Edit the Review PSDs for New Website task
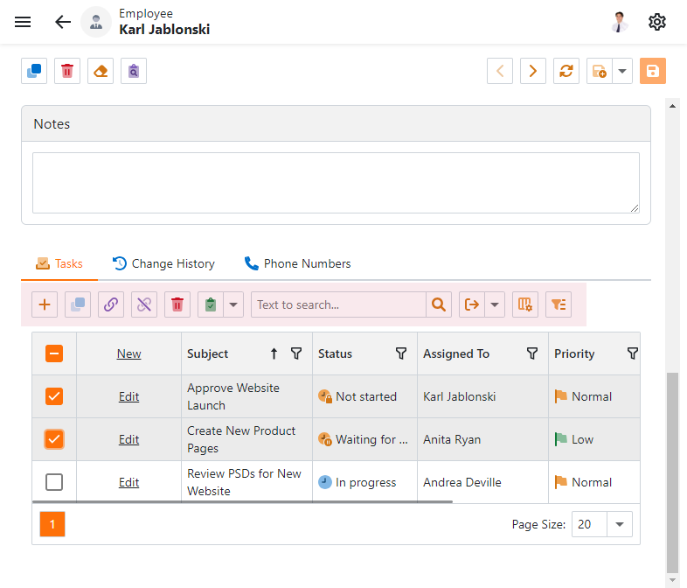687x588 pixels. coord(128,482)
